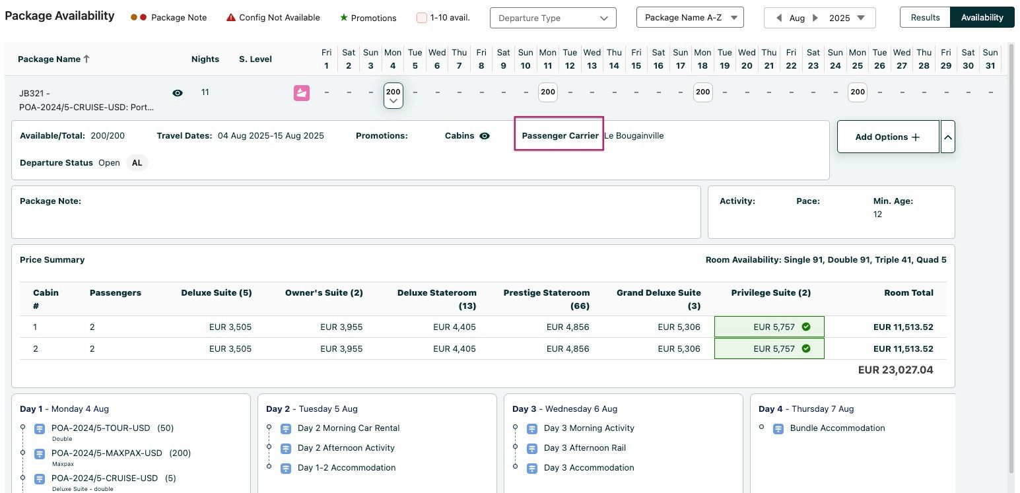The width and height of the screenshot is (1020, 493).
Task: Collapse details with chevron beside Add Options
Action: [947, 137]
